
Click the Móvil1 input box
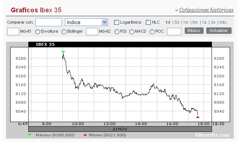[x=13, y=32]
